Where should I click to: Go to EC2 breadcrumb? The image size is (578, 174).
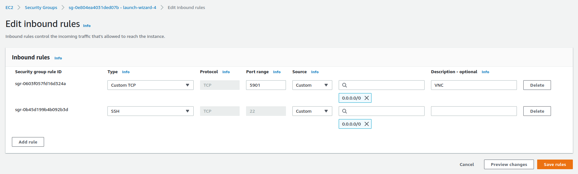[9, 7]
